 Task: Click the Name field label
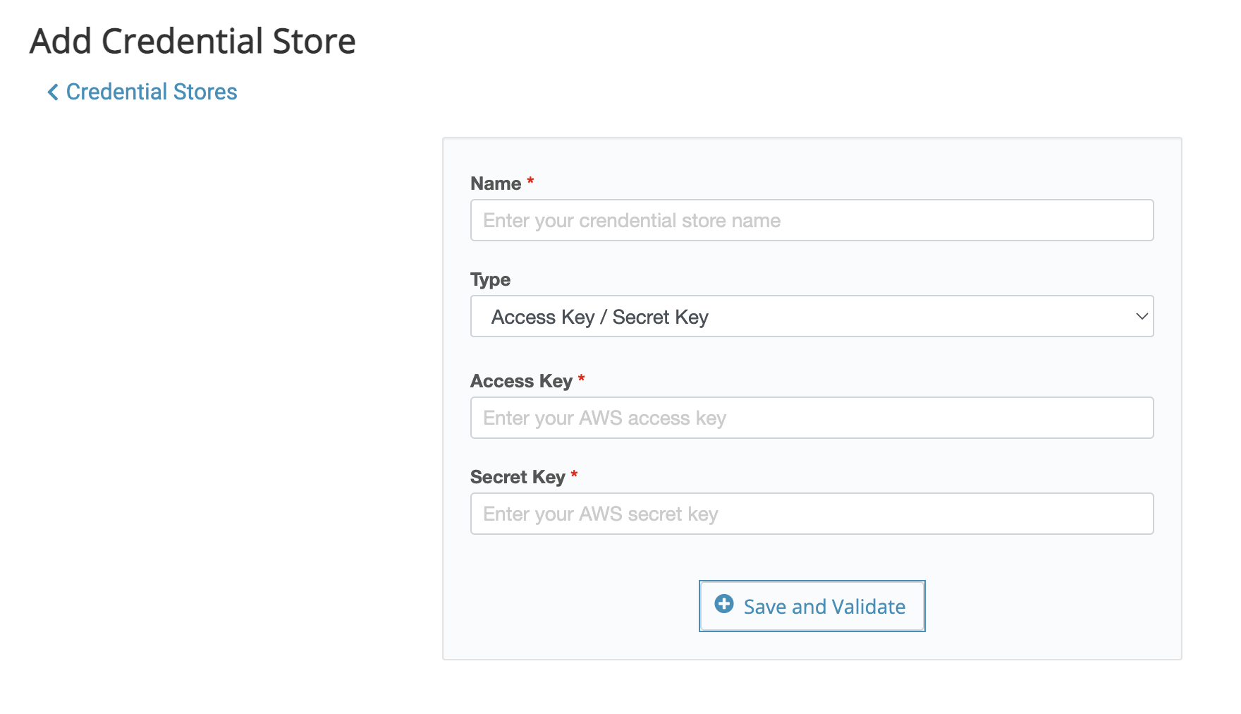[x=496, y=184]
